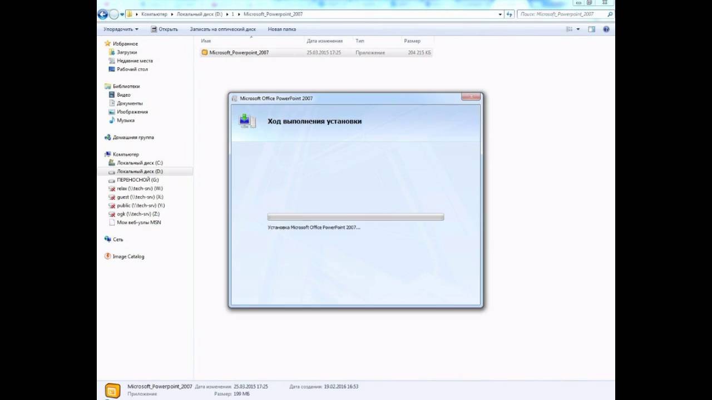Open the 'Видео' library
The height and width of the screenshot is (400, 712).
123,95
